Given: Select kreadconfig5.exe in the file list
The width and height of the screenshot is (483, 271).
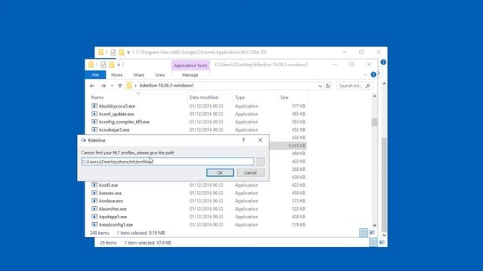Looking at the screenshot, I should pos(116,225).
